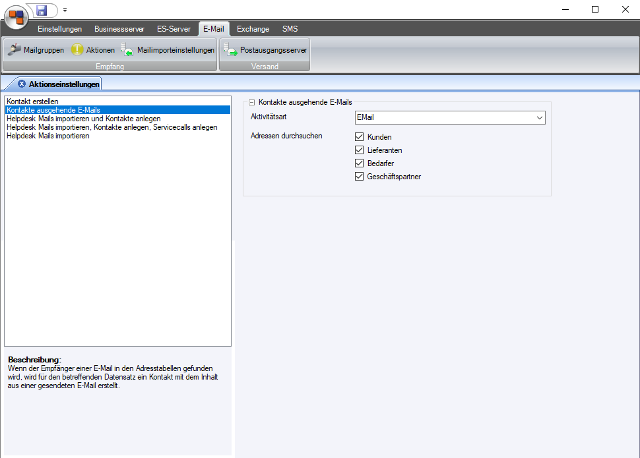The width and height of the screenshot is (640, 458).
Task: Close the Aktionseinstellungen tab via its icon
Action: 22,84
